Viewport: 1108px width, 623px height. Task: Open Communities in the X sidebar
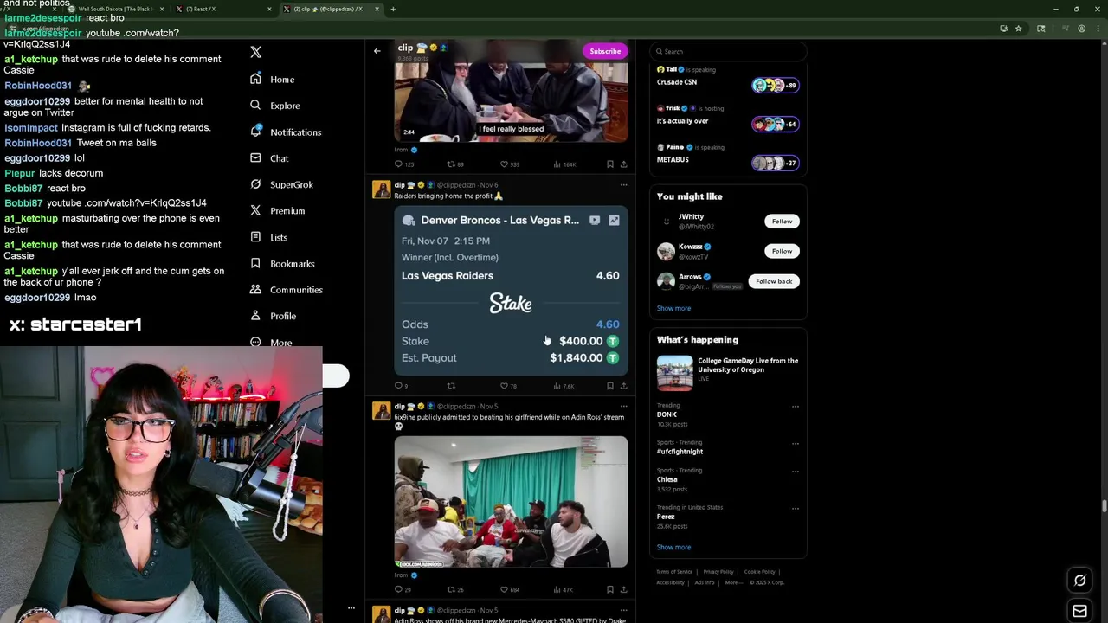coord(286,290)
